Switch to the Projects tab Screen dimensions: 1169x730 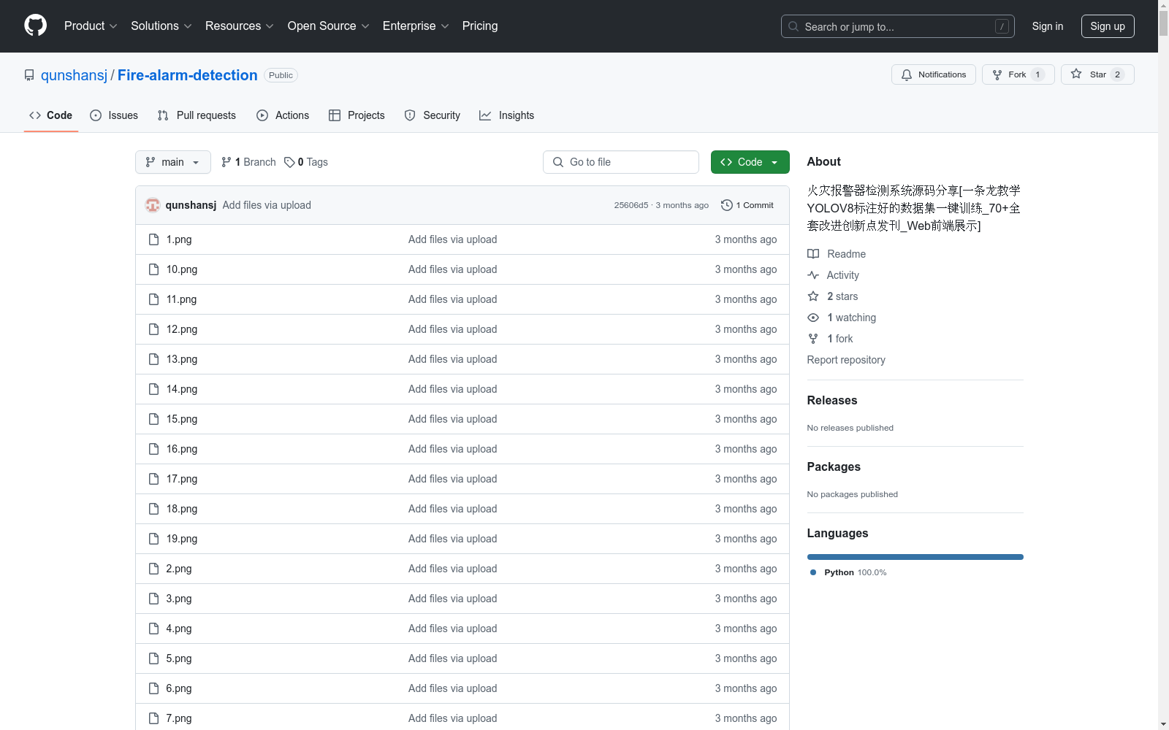click(x=357, y=115)
